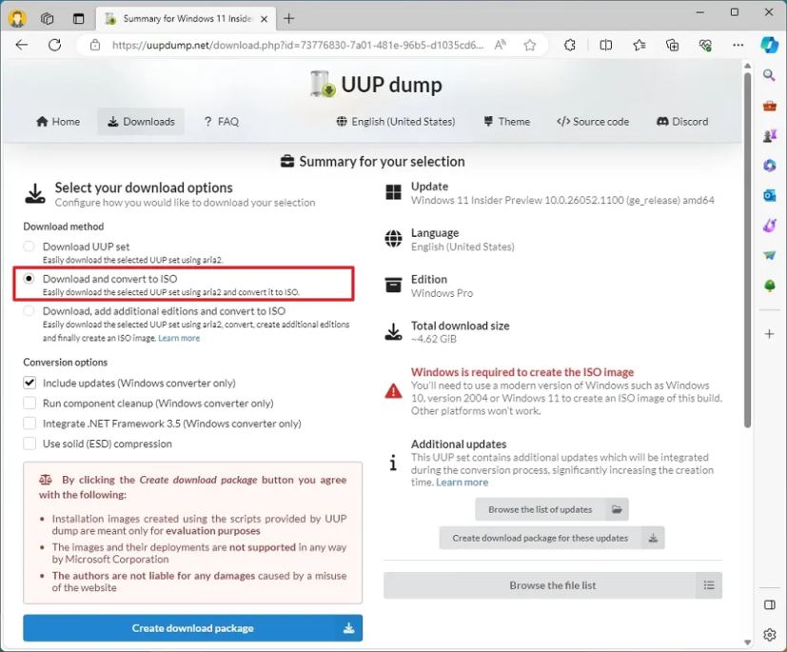
Task: Open Settings and more ellipsis menu
Action: coord(738,45)
